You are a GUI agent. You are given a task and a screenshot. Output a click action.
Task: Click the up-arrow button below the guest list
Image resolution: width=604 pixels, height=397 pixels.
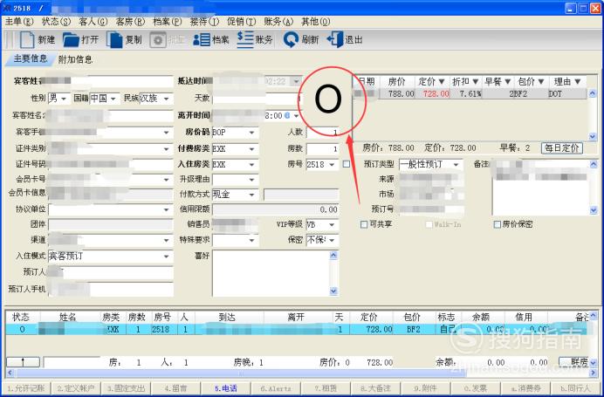[x=23, y=361]
